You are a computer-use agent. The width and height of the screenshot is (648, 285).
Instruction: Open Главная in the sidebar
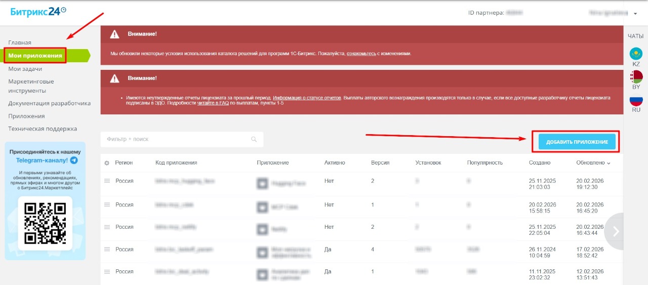click(20, 43)
